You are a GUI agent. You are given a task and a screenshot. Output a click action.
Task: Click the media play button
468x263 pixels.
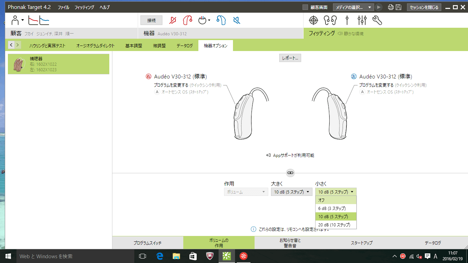pyautogui.click(x=379, y=7)
